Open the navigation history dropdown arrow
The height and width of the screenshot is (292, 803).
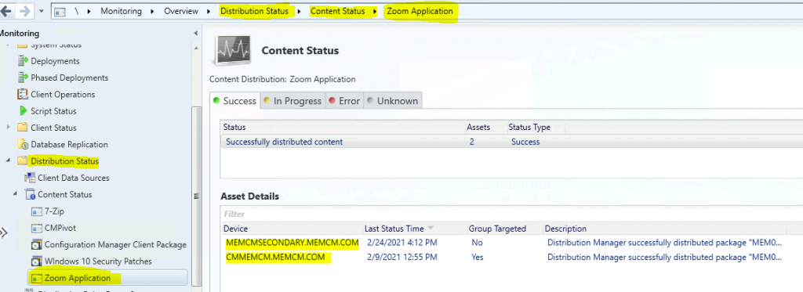[41, 11]
